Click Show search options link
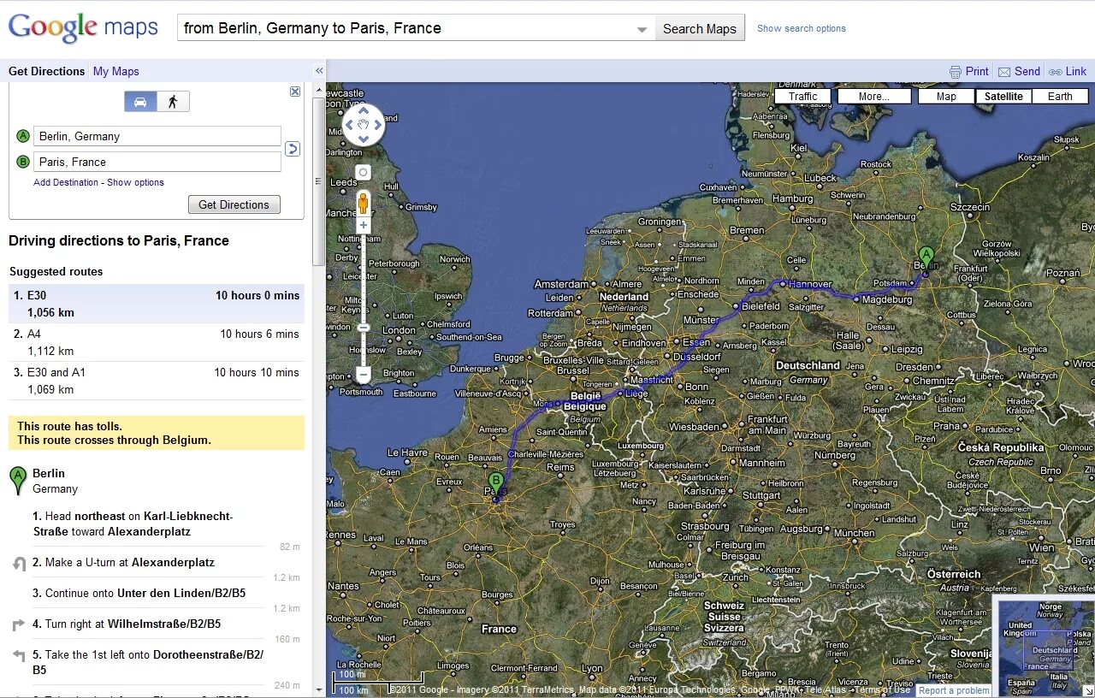1095x698 pixels. click(802, 28)
